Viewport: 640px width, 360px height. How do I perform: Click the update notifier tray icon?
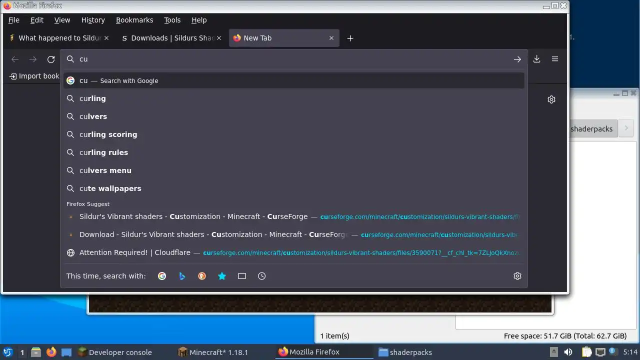[612, 352]
